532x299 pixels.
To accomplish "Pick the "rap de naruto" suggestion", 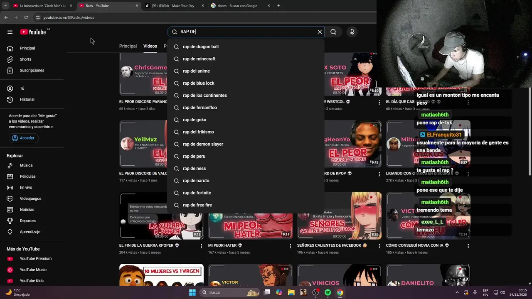I will pyautogui.click(x=246, y=181).
